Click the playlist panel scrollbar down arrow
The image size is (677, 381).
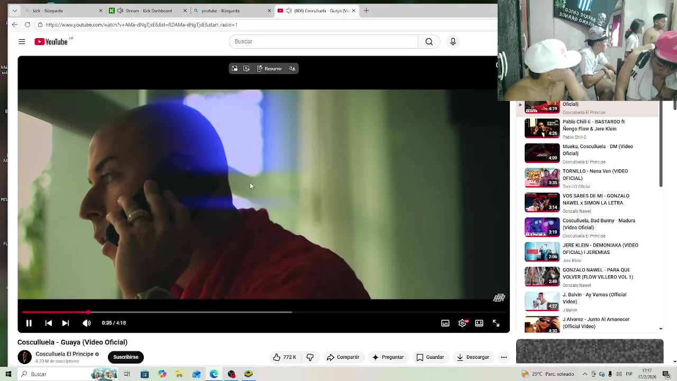pyautogui.click(x=661, y=329)
